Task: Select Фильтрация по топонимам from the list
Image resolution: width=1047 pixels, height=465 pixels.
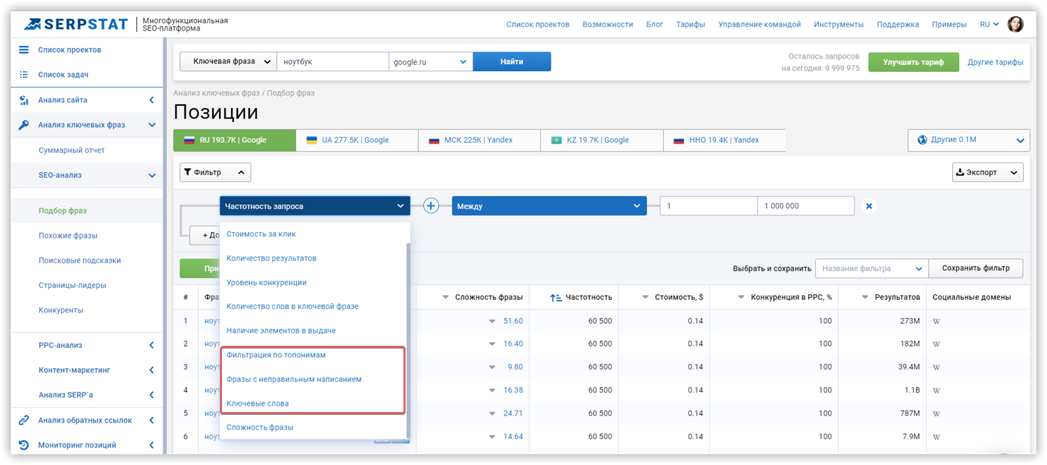Action: (x=276, y=355)
